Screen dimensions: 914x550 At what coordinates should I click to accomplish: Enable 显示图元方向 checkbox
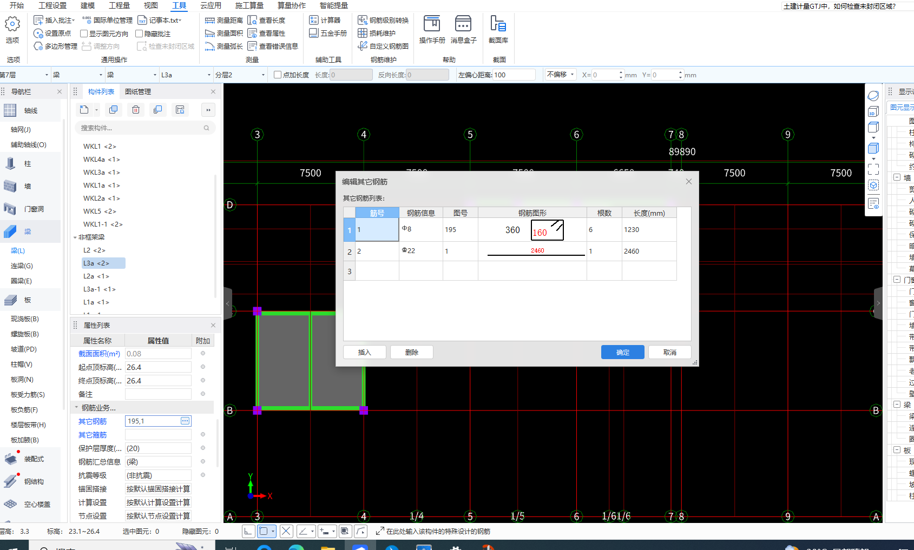84,34
